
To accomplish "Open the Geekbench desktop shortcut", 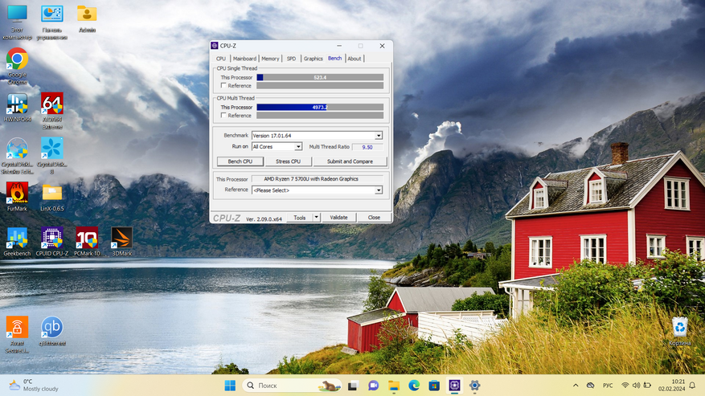I will 17,238.
